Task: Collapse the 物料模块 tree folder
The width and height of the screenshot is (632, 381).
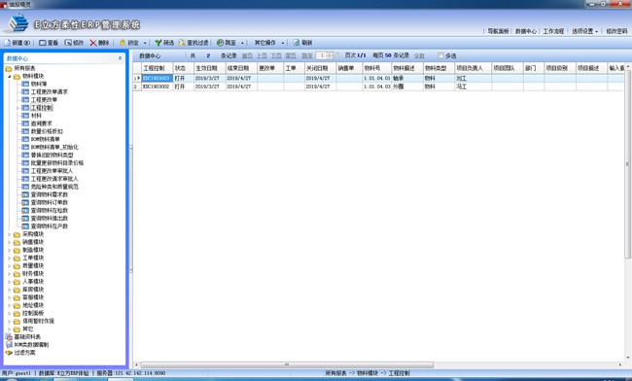Action: tap(10, 76)
